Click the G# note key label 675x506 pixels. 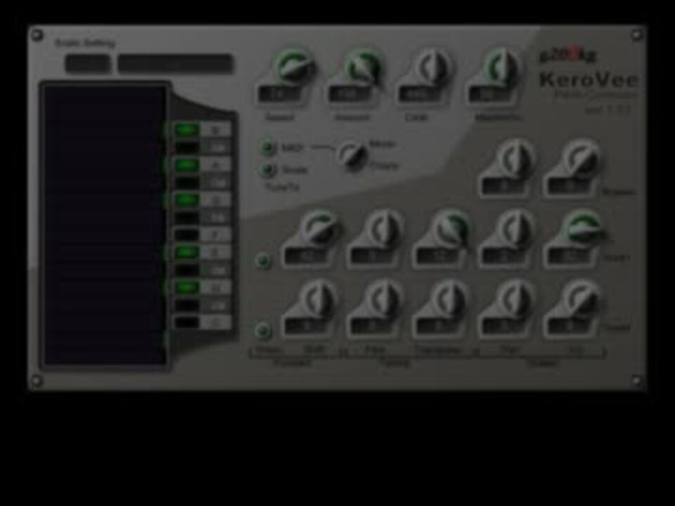[x=217, y=183]
